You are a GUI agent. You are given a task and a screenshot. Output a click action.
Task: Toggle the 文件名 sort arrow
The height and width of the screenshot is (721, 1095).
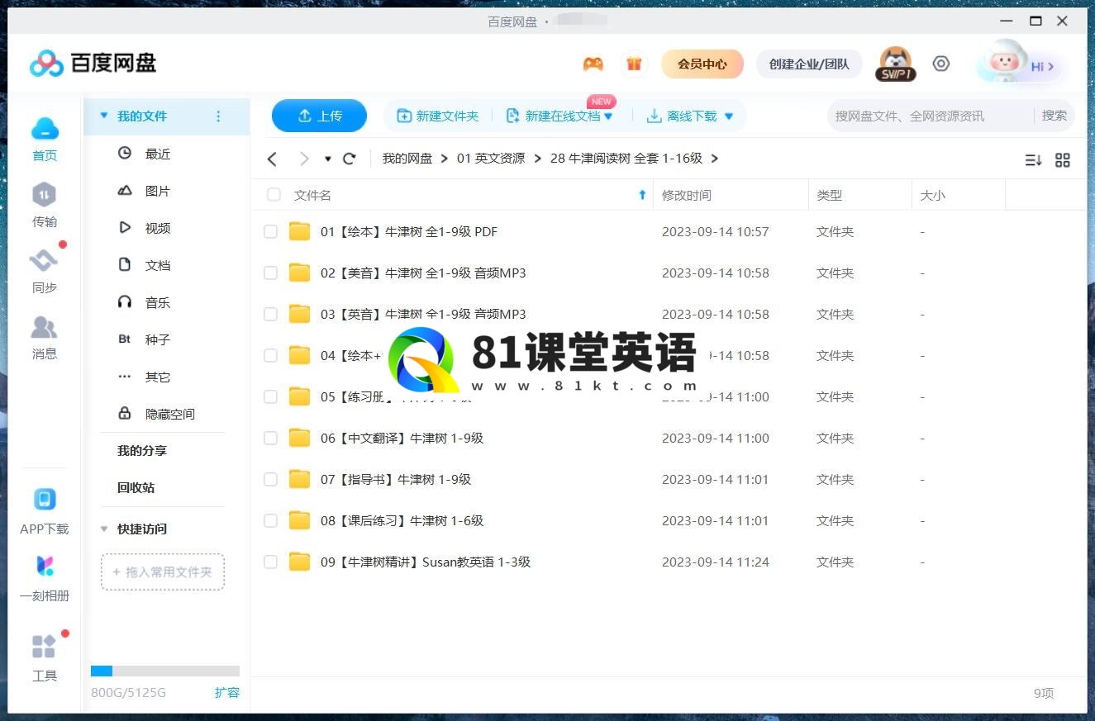(642, 195)
